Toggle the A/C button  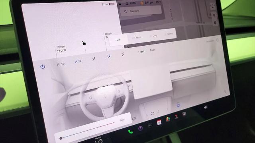tap(78, 61)
